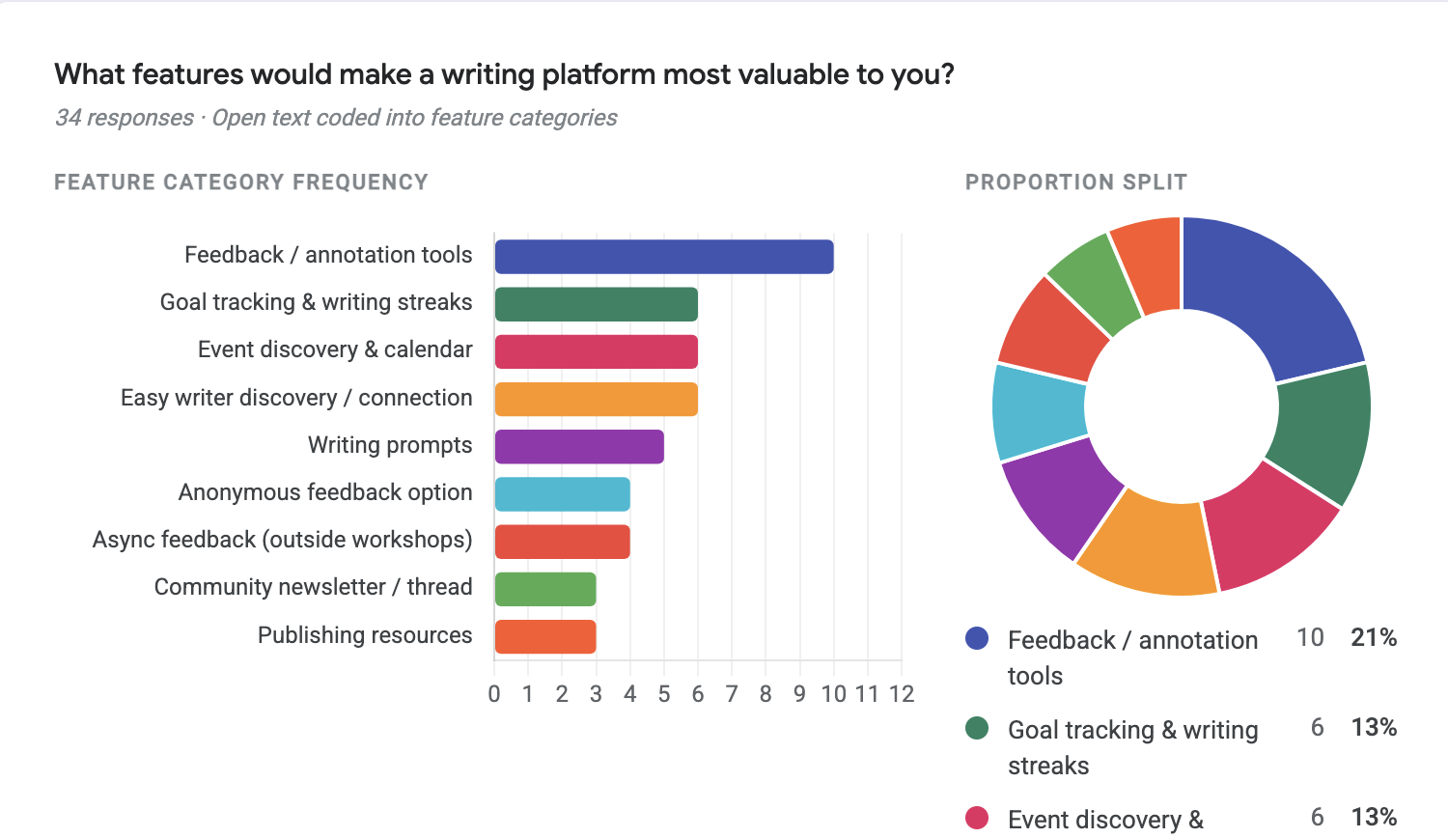Click the blue Feedback / annotation tools bar
1448x838 pixels.
[x=663, y=257]
